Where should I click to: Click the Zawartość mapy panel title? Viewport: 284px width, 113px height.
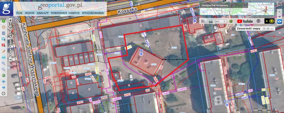[249, 29]
